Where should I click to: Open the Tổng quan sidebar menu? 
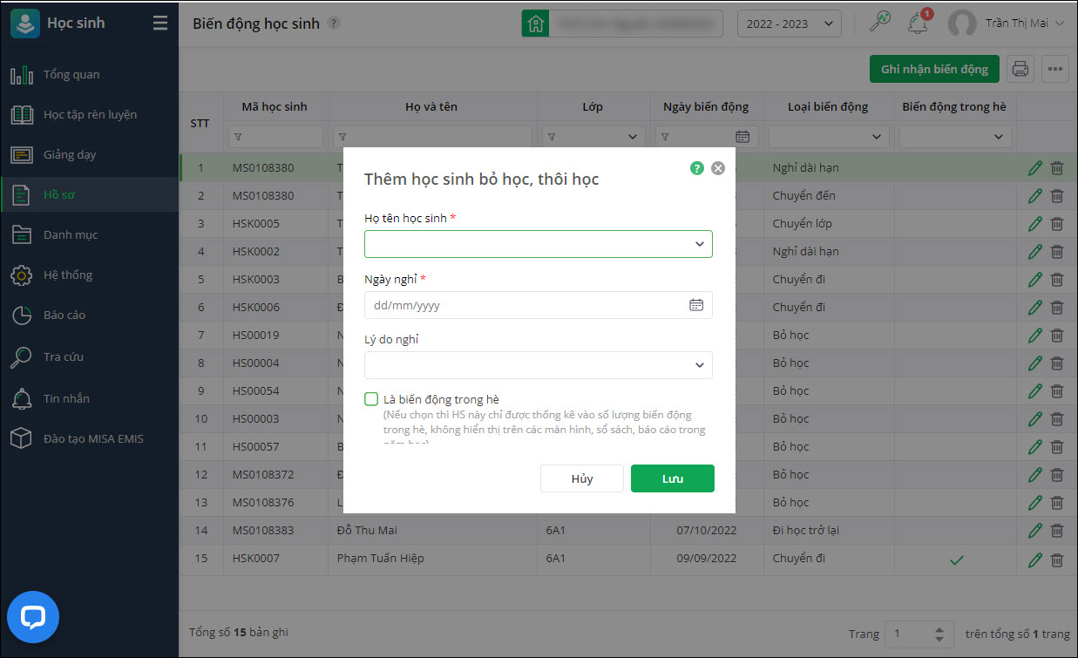pyautogui.click(x=71, y=75)
